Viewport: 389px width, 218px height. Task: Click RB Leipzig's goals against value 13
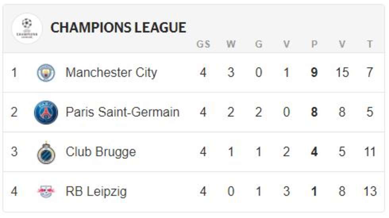click(x=370, y=191)
